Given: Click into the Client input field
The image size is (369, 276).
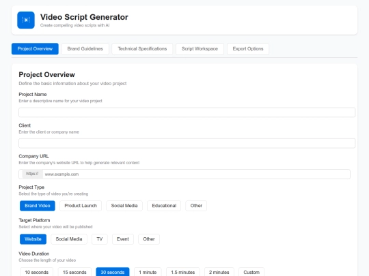Looking at the screenshot, I should tap(187, 143).
